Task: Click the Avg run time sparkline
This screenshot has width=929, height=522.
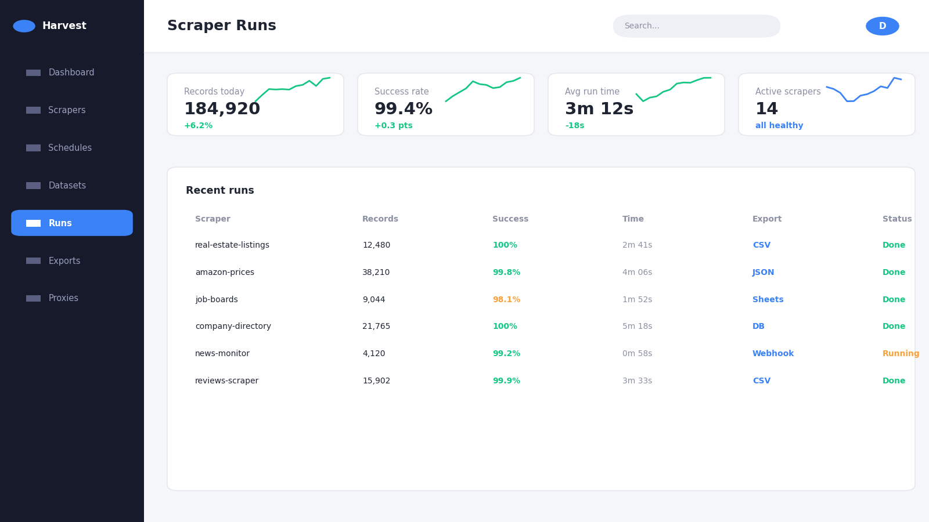Action: pos(674,89)
